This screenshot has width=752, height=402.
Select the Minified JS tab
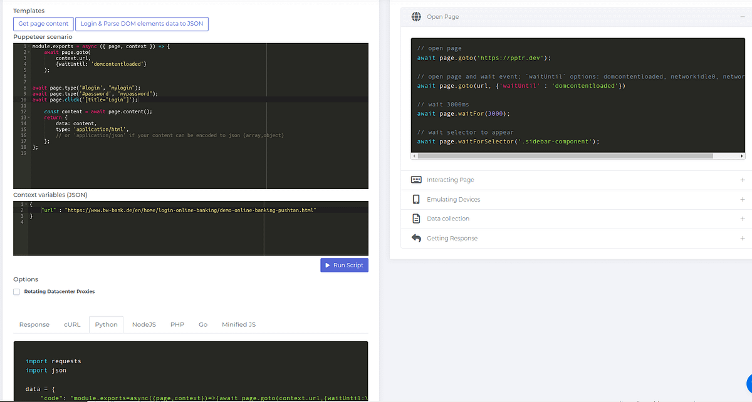coord(238,324)
